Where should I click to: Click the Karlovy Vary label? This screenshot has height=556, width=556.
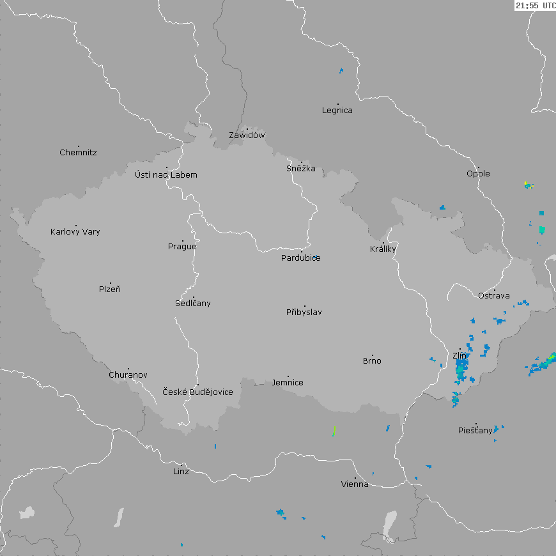75,232
